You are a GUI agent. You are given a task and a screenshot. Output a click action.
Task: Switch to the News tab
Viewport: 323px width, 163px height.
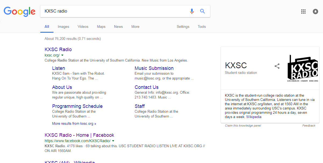tap(118, 27)
